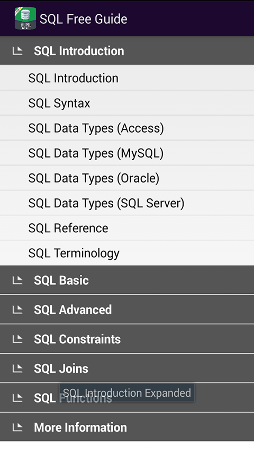The width and height of the screenshot is (254, 453).
Task: Click the expand icon beside SQL Functions
Action: pyautogui.click(x=17, y=398)
